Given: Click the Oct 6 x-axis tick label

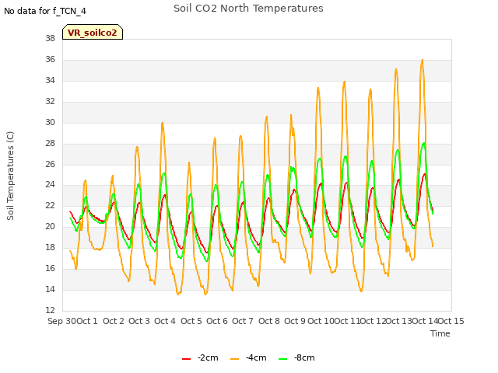Looking at the screenshot, I should [x=217, y=321].
